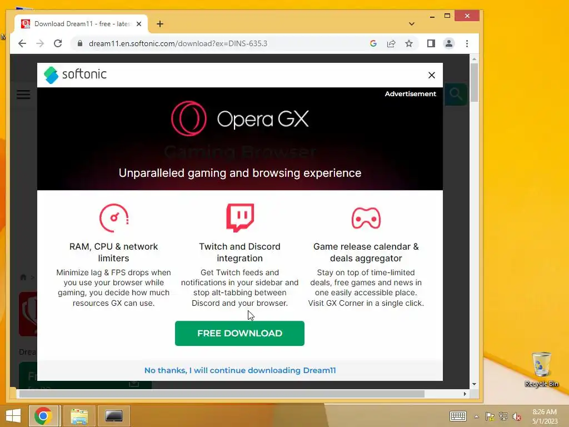The height and width of the screenshot is (427, 569).
Task: Click the horizontal scrollbar thumb
Action: (x=221, y=394)
